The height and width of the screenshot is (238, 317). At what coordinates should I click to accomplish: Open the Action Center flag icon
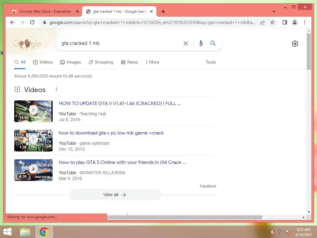pyautogui.click(x=288, y=232)
